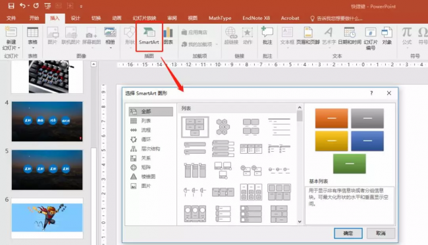Open the Acrobat tab
Screen dimensions: 428x245
click(290, 18)
